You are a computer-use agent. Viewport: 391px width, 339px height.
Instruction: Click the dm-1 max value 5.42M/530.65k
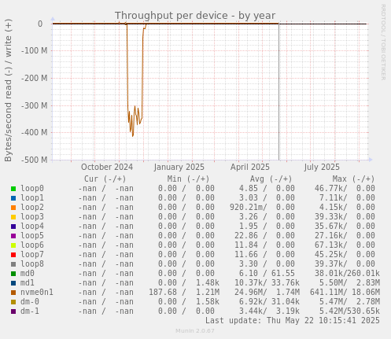[x=349, y=311]
